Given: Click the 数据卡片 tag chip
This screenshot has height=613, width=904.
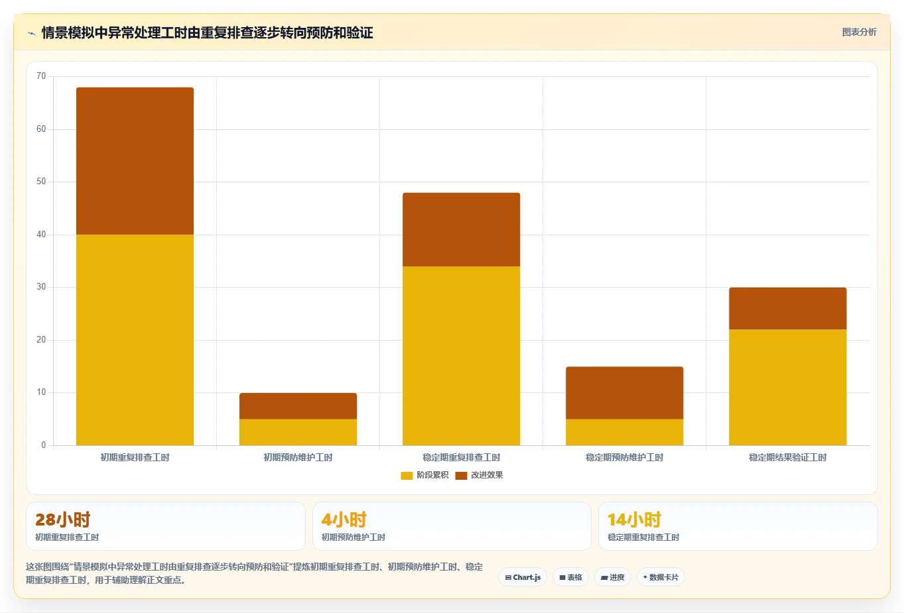Looking at the screenshot, I should [661, 577].
